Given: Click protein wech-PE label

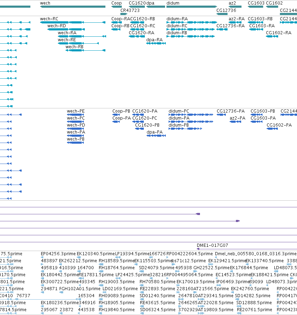Looking at the screenshot, I should pos(76,111).
